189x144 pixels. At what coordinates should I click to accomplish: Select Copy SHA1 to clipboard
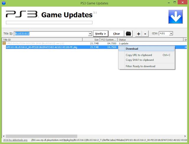pyautogui.click(x=146, y=60)
